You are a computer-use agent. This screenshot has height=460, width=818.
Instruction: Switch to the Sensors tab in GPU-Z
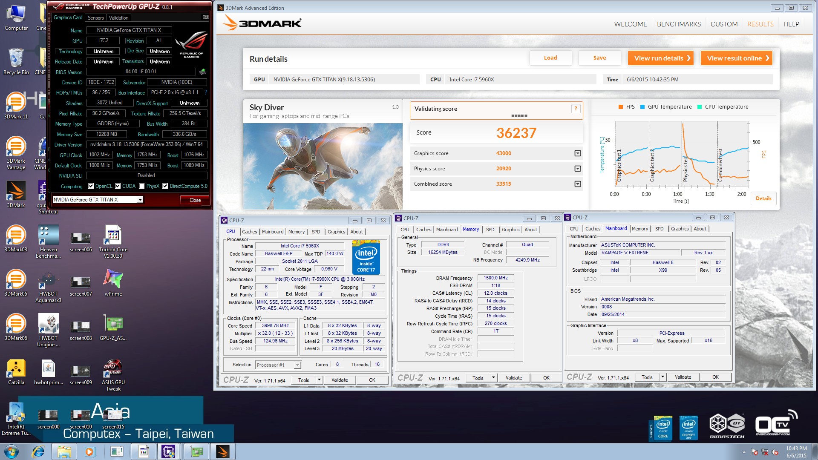[x=95, y=18]
